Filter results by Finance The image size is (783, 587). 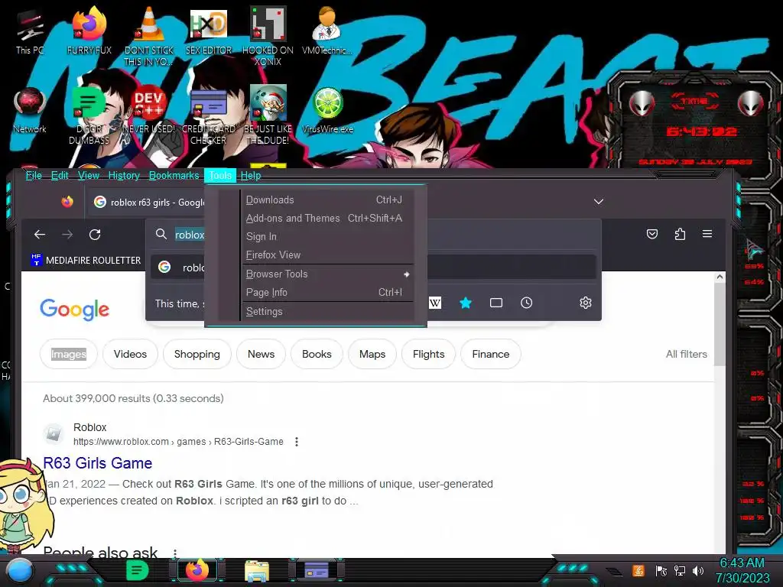point(491,354)
